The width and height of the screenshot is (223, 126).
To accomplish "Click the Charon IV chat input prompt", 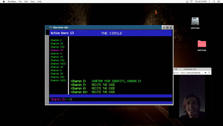I will pyautogui.click(x=119, y=99).
